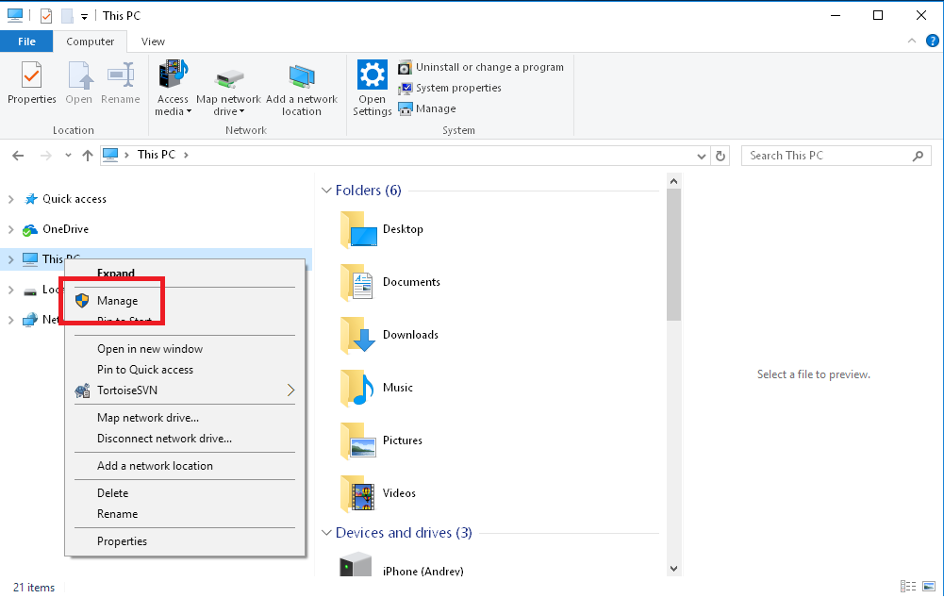Viewport: 944px width, 598px height.
Task: Open Explorer help with the question mark
Action: tap(933, 42)
